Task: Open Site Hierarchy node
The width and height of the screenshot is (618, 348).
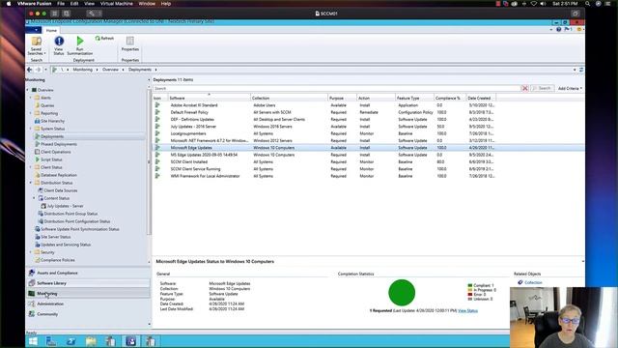Action: coord(52,121)
